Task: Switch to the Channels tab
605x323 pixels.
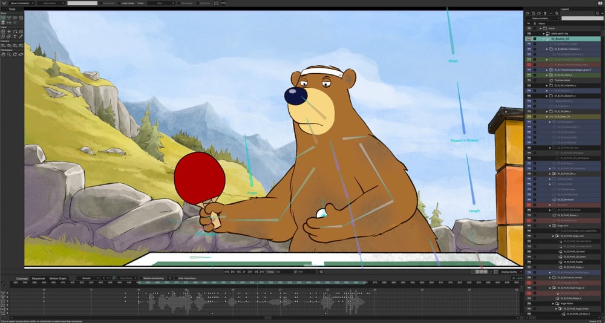Action: tap(22, 278)
